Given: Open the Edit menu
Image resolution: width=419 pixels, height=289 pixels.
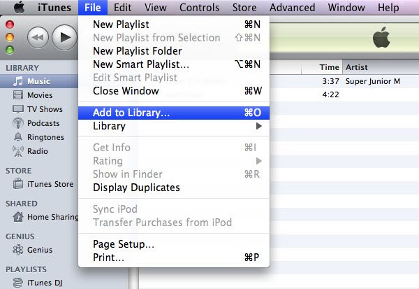Looking at the screenshot, I should coord(122,8).
